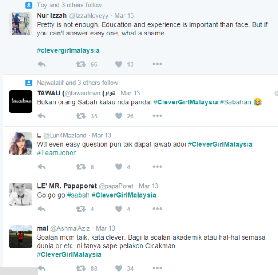The image size is (278, 275).
Task: Like the TAWAU tweet with 26 likes
Action: [119, 116]
